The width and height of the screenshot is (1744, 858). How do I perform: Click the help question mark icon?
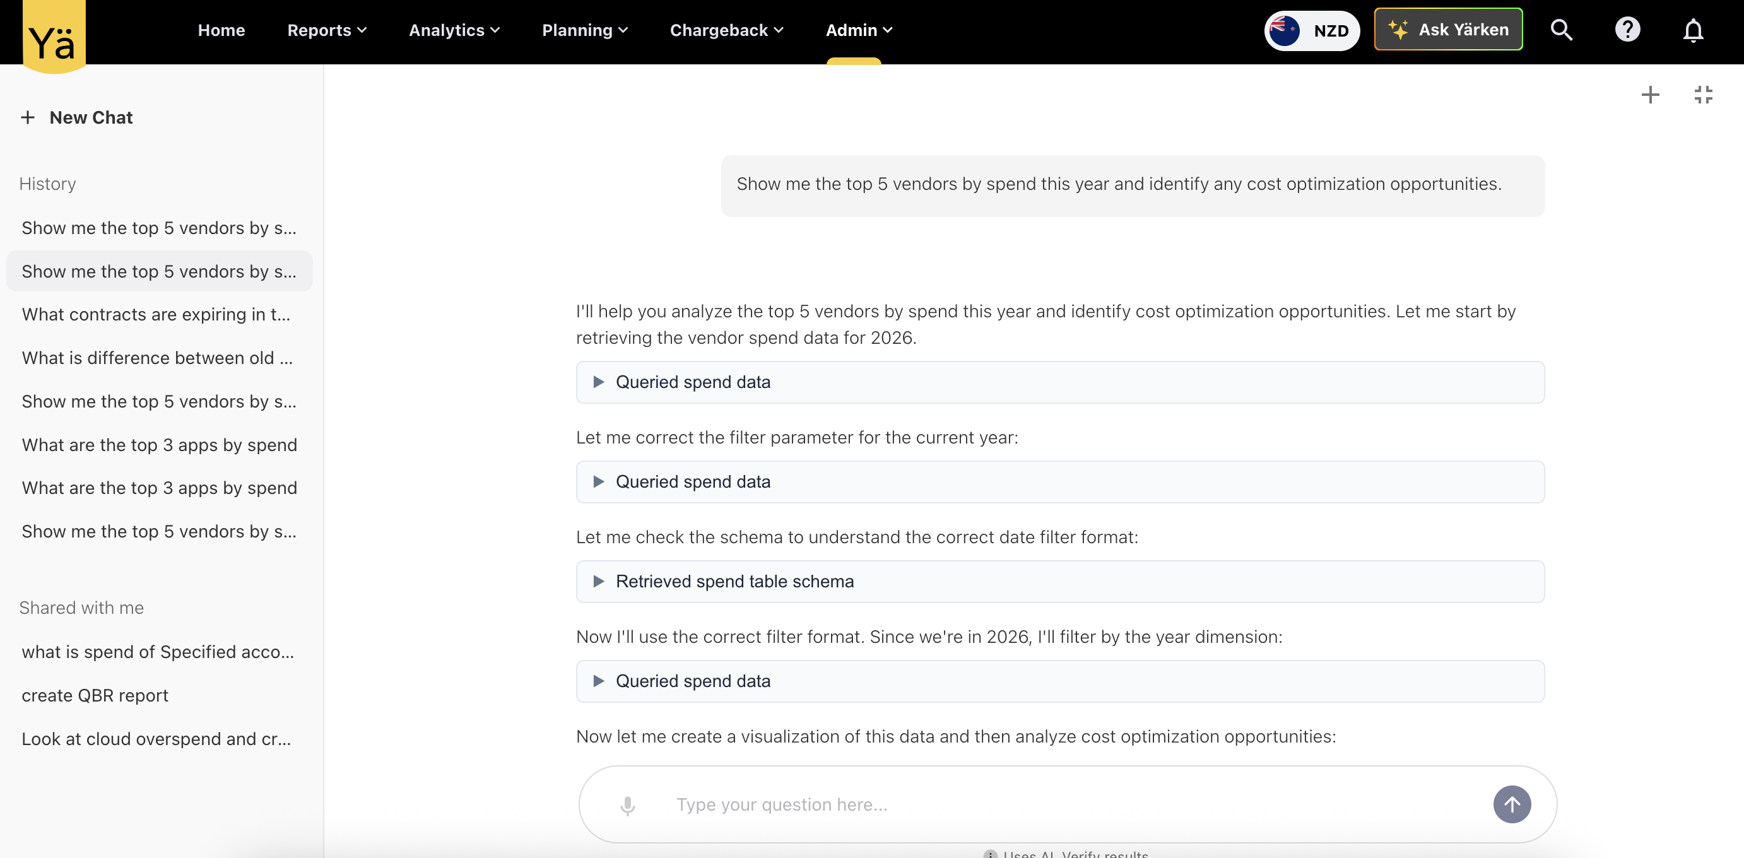coord(1627,30)
